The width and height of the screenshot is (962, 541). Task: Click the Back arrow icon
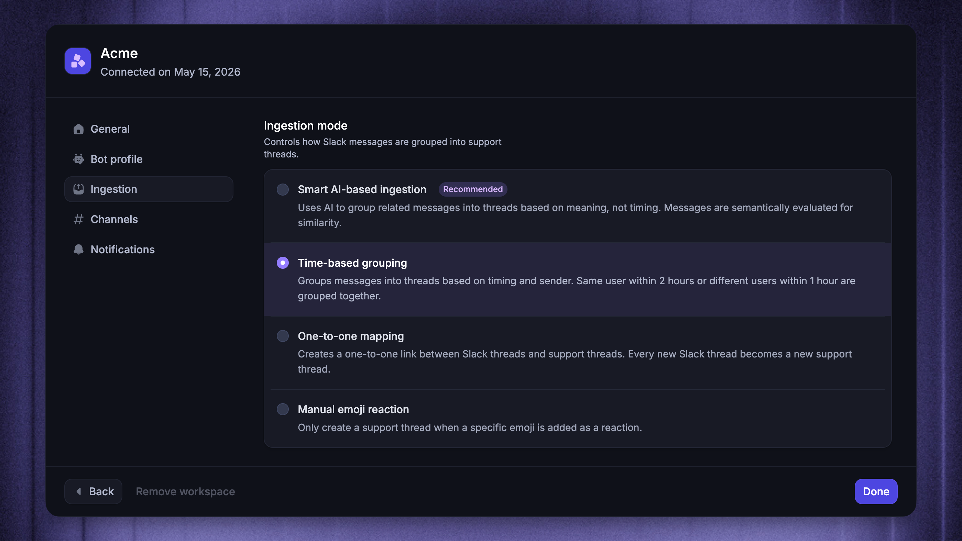point(79,492)
